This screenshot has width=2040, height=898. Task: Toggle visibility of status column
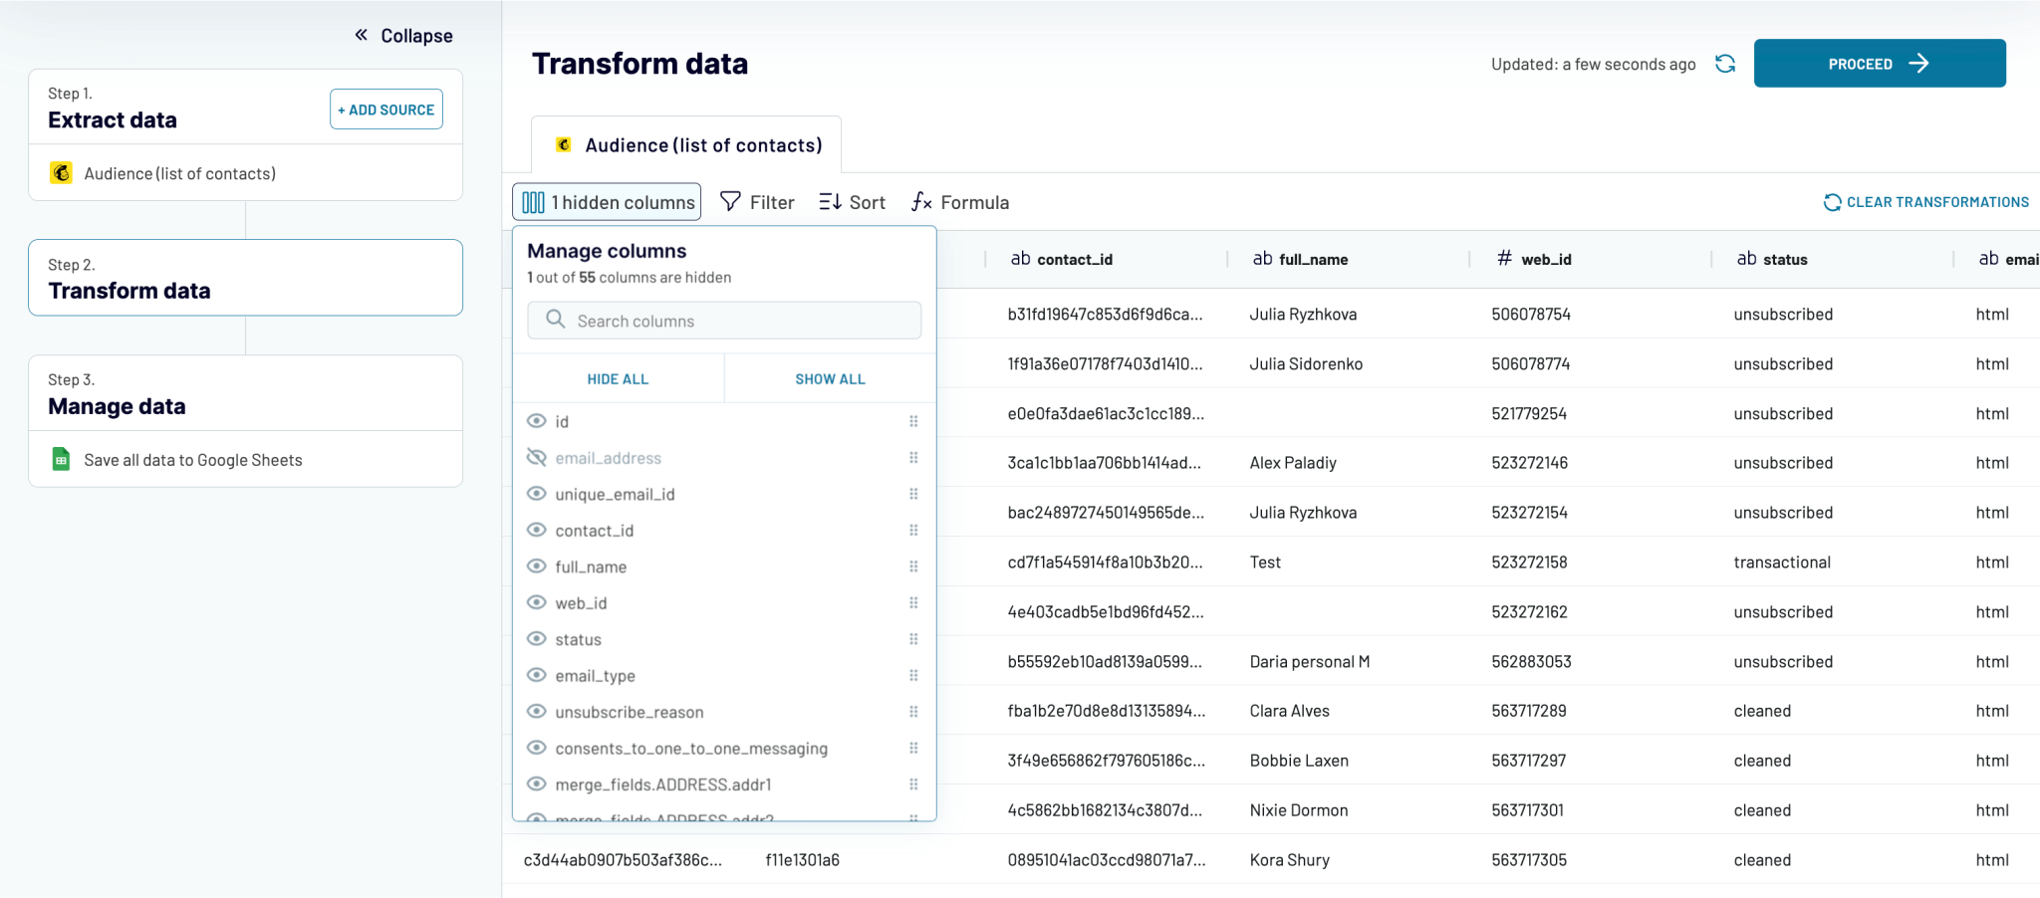(536, 638)
